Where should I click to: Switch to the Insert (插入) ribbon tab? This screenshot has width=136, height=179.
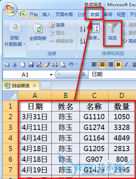point(46,15)
